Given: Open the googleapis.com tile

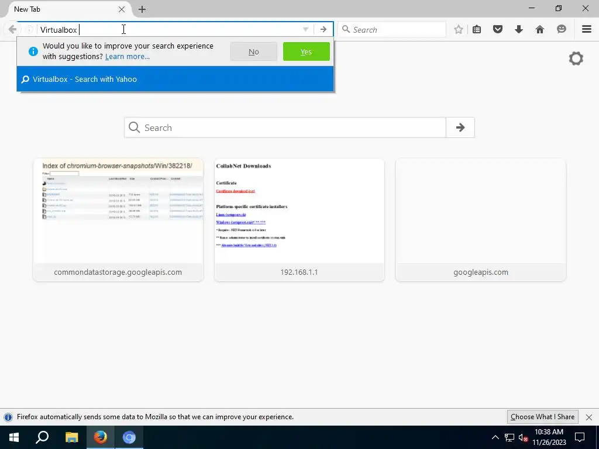Looking at the screenshot, I should (481, 220).
